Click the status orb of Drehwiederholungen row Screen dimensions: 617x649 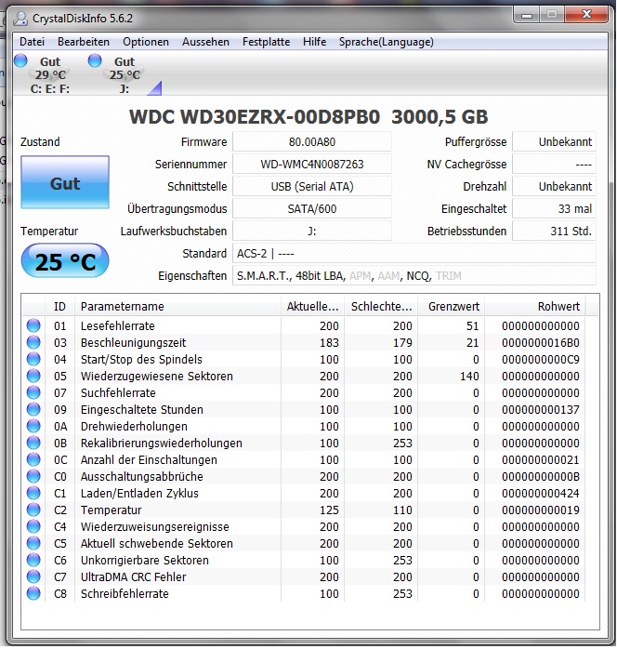[33, 427]
